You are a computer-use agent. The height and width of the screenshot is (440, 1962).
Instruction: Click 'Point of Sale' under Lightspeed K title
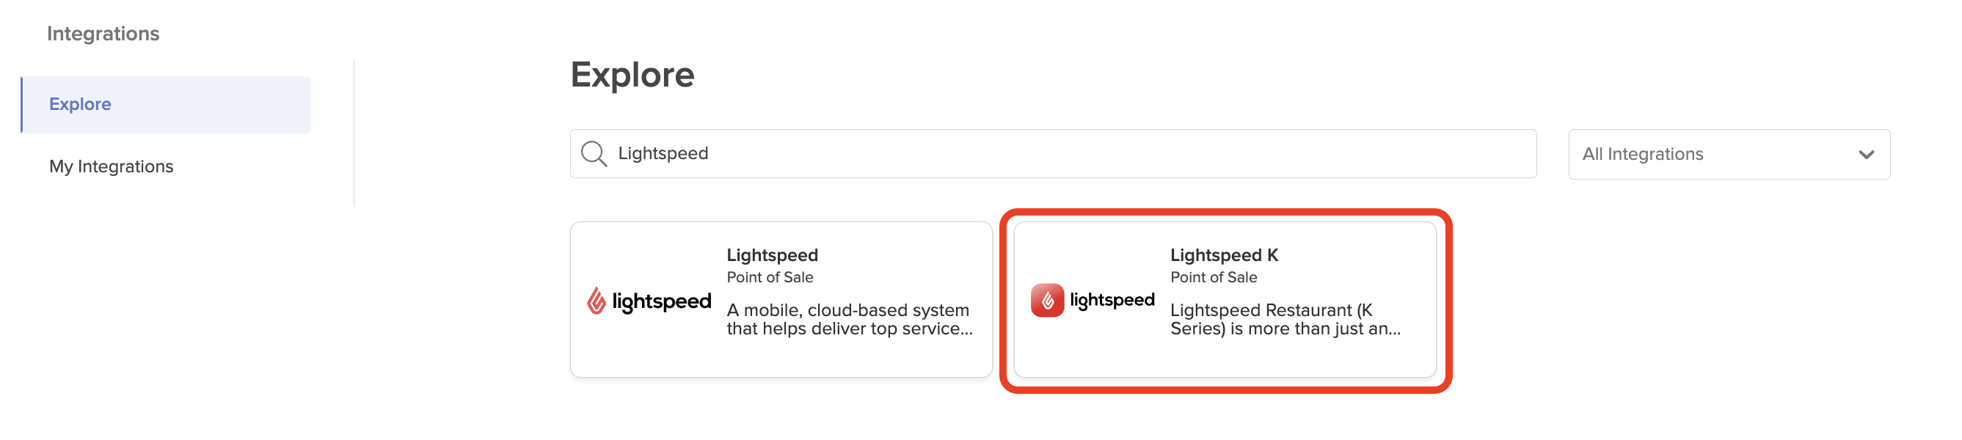(x=1213, y=278)
